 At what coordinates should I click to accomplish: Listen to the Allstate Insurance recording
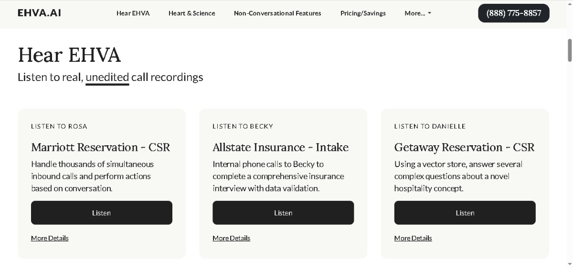coord(283,213)
